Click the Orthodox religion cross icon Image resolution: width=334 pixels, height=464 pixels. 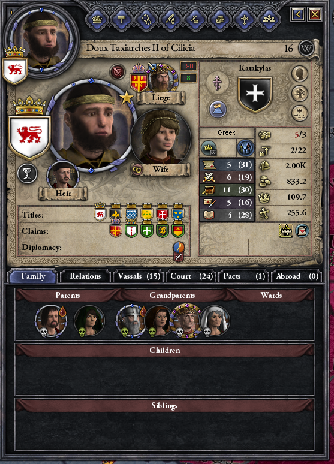[x=218, y=82]
